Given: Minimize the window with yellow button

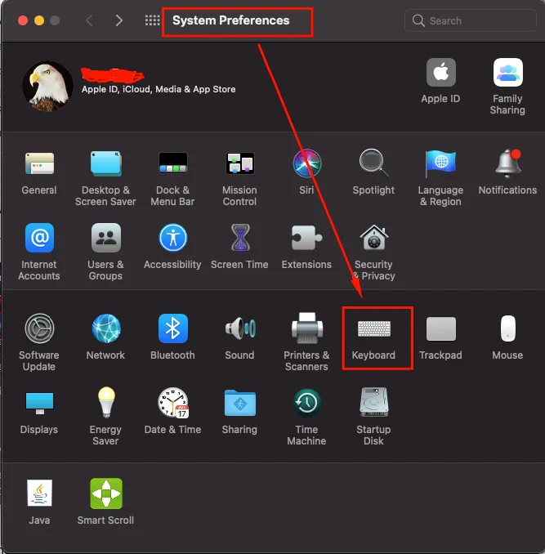Looking at the screenshot, I should pos(39,20).
